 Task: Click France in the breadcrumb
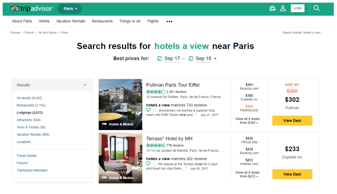coord(29,33)
